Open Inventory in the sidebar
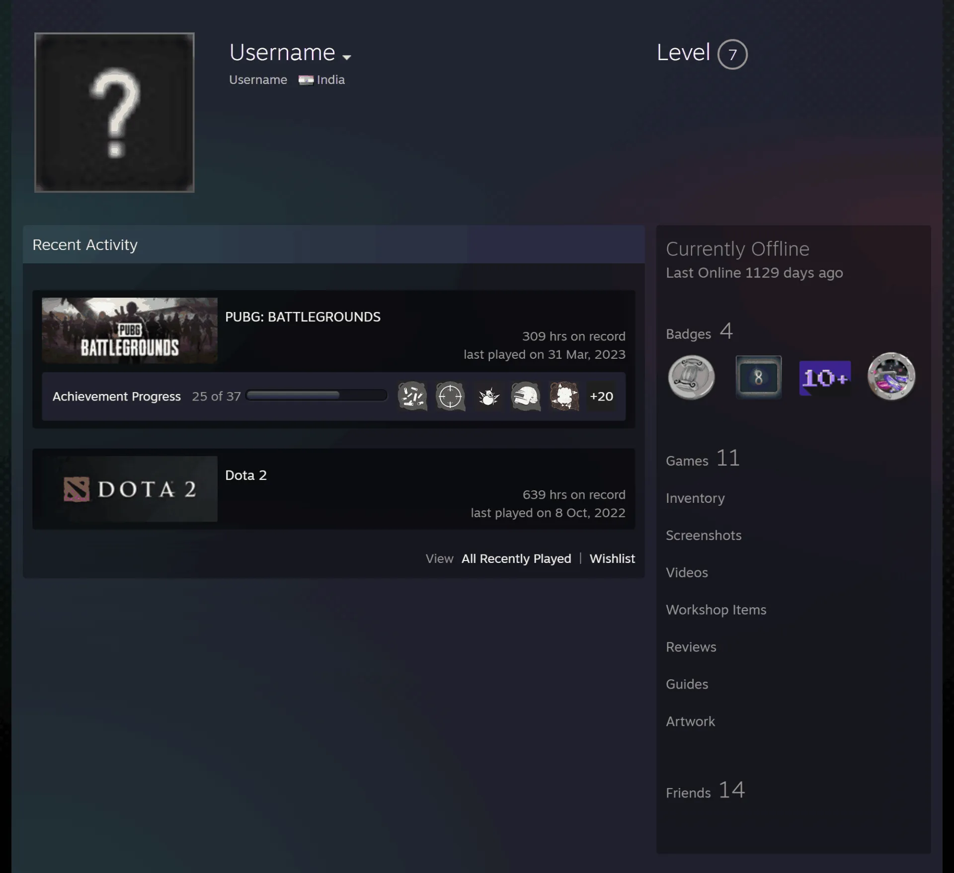954x873 pixels. [x=695, y=498]
